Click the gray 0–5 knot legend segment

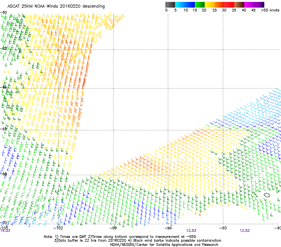click(x=170, y=5)
